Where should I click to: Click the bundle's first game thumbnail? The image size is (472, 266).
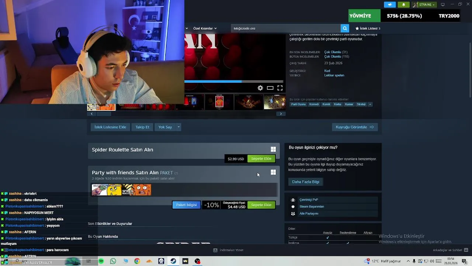[107, 190]
